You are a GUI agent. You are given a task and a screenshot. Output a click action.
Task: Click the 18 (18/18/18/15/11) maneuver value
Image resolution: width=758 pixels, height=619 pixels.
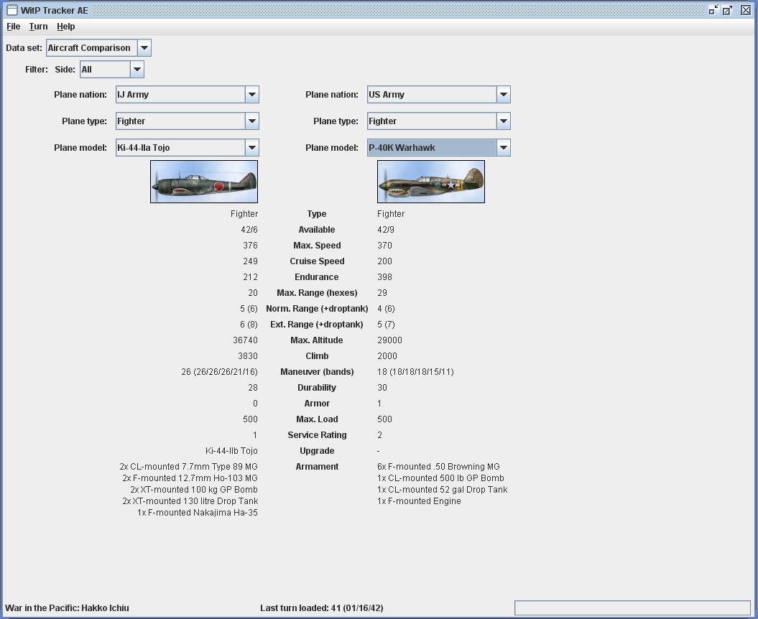[416, 371]
